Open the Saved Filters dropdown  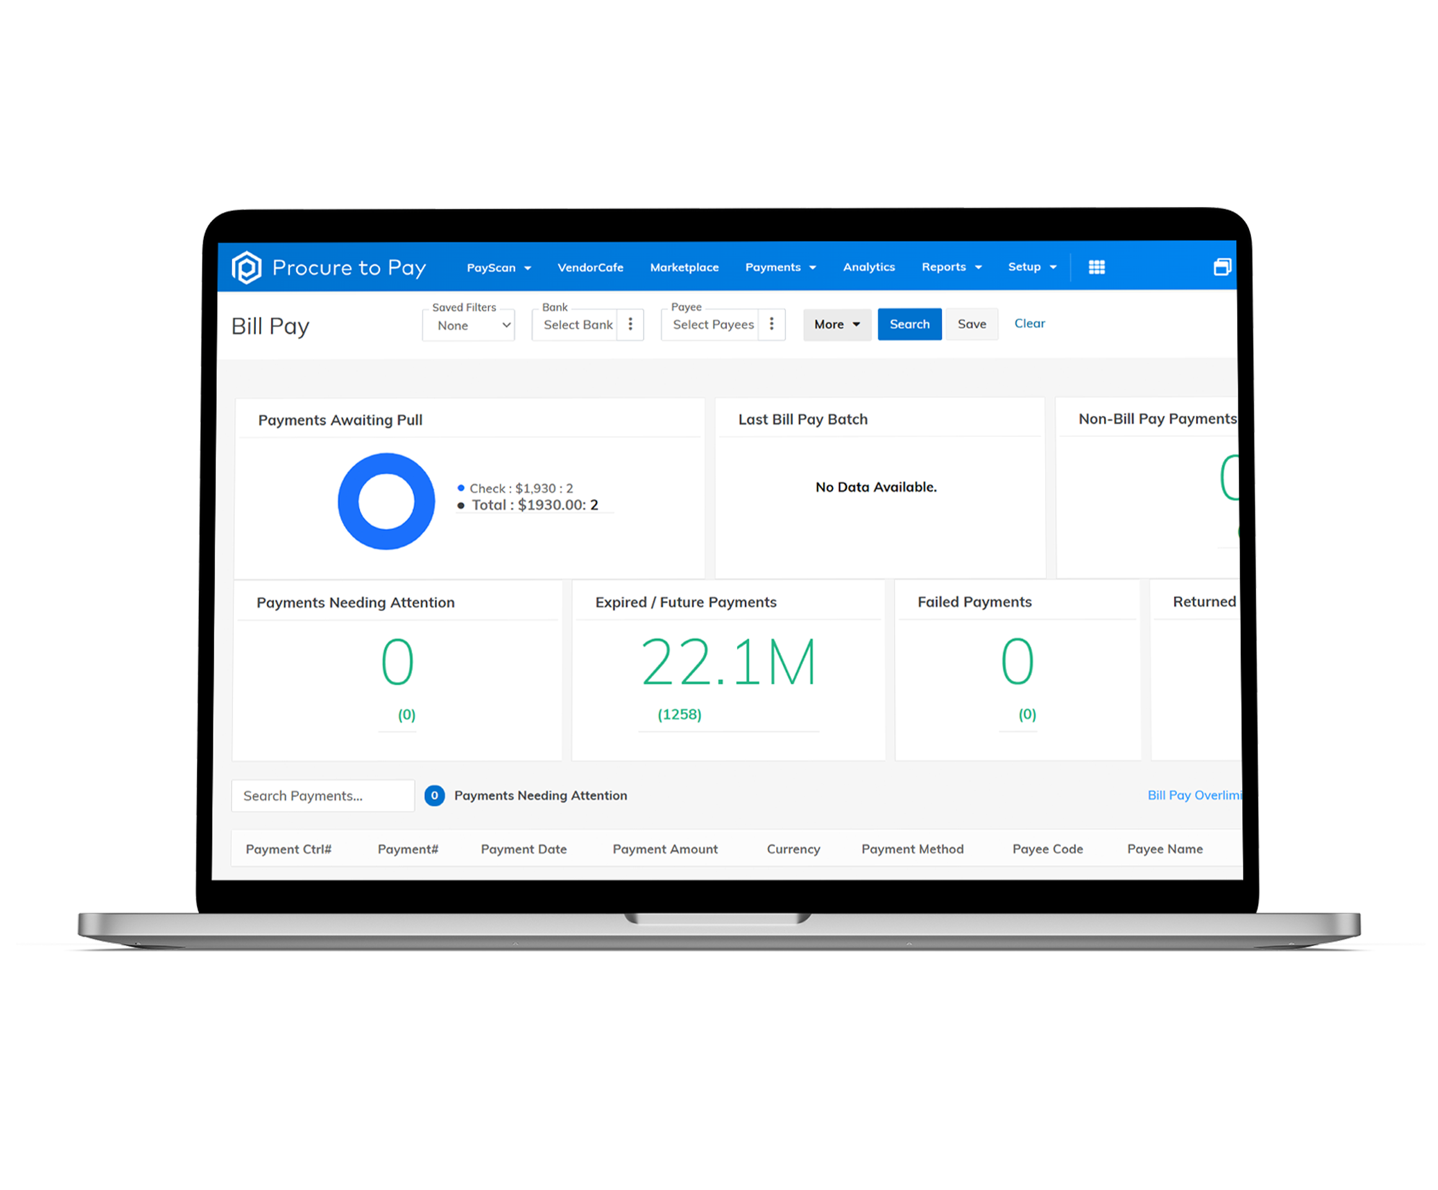(x=469, y=325)
